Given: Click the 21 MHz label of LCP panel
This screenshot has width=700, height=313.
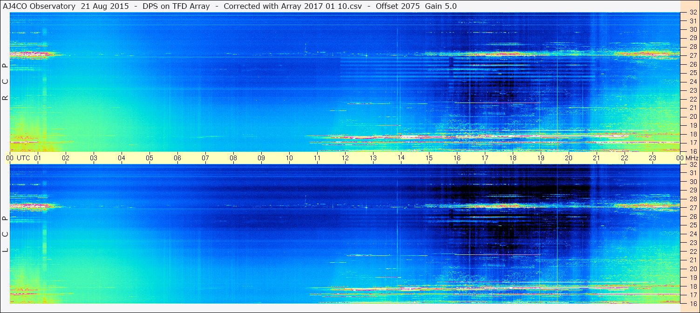Looking at the screenshot, I should click(693, 260).
